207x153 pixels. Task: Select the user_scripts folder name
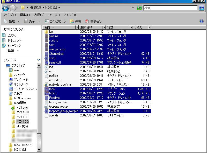pyautogui.click(x=57, y=49)
